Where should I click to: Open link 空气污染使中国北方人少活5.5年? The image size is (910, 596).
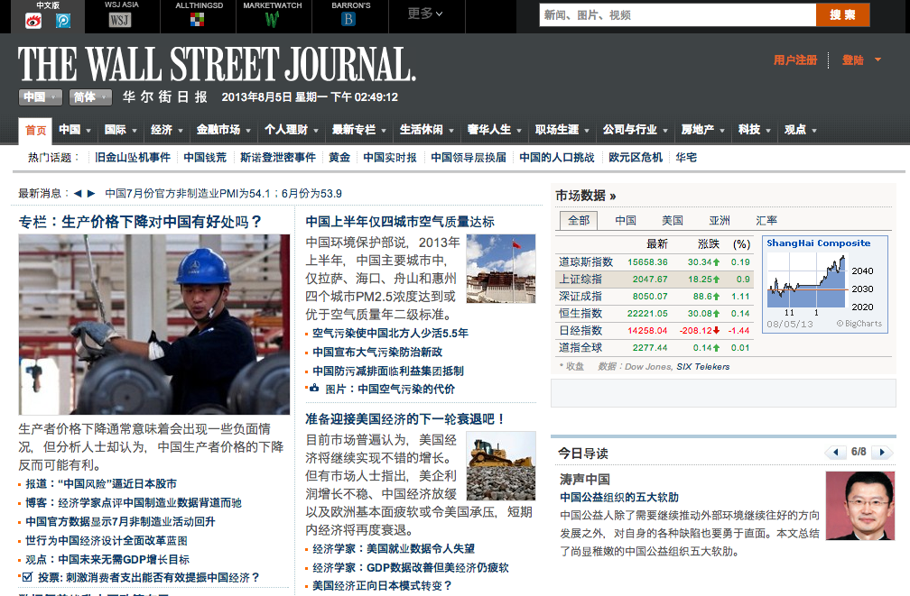pos(390,333)
